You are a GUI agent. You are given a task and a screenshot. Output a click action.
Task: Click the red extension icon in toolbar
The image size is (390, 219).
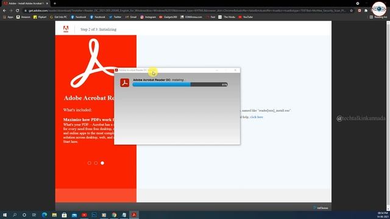point(360,11)
